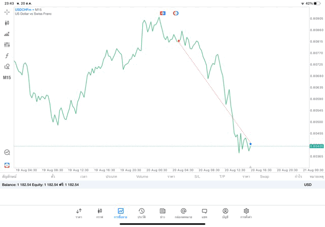
Task: Open the ข่าว news tab
Action: click(x=162, y=213)
